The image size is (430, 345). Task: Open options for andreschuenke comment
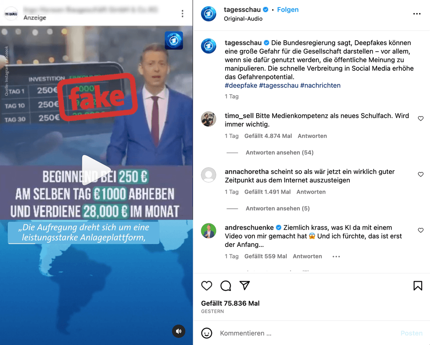336,257
